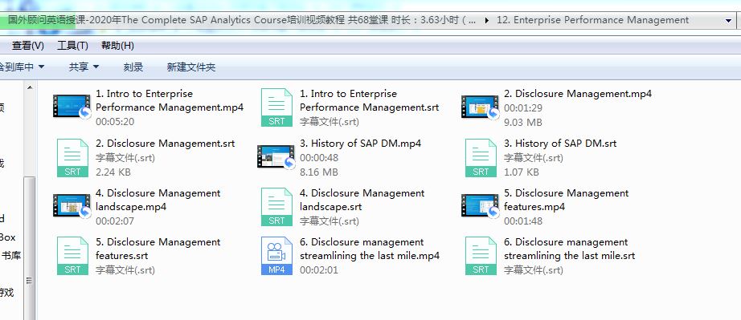
Task: Select file name 3. History of SAP DM.srt
Action: click(x=560, y=144)
